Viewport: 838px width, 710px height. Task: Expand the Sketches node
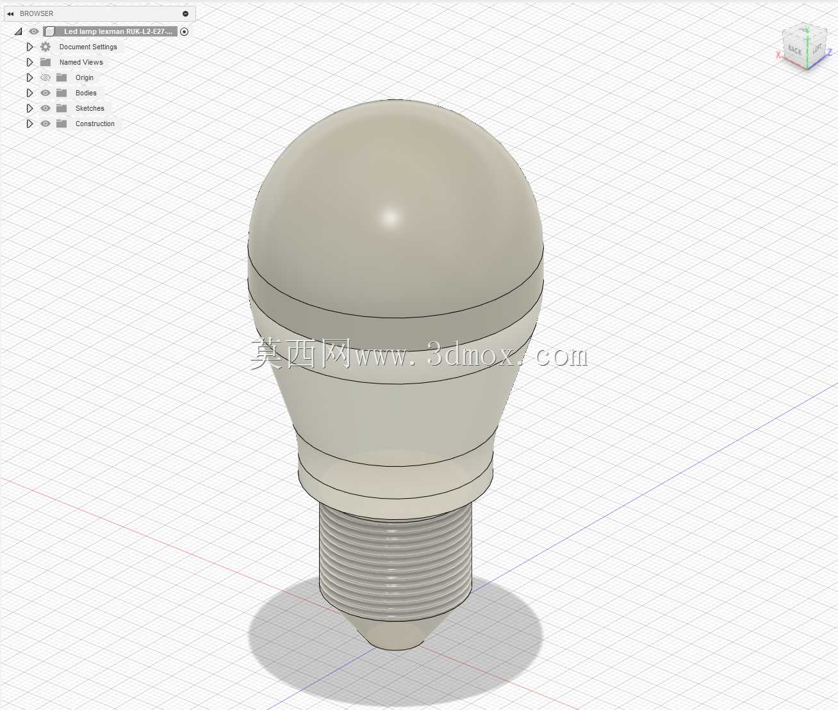[x=29, y=108]
